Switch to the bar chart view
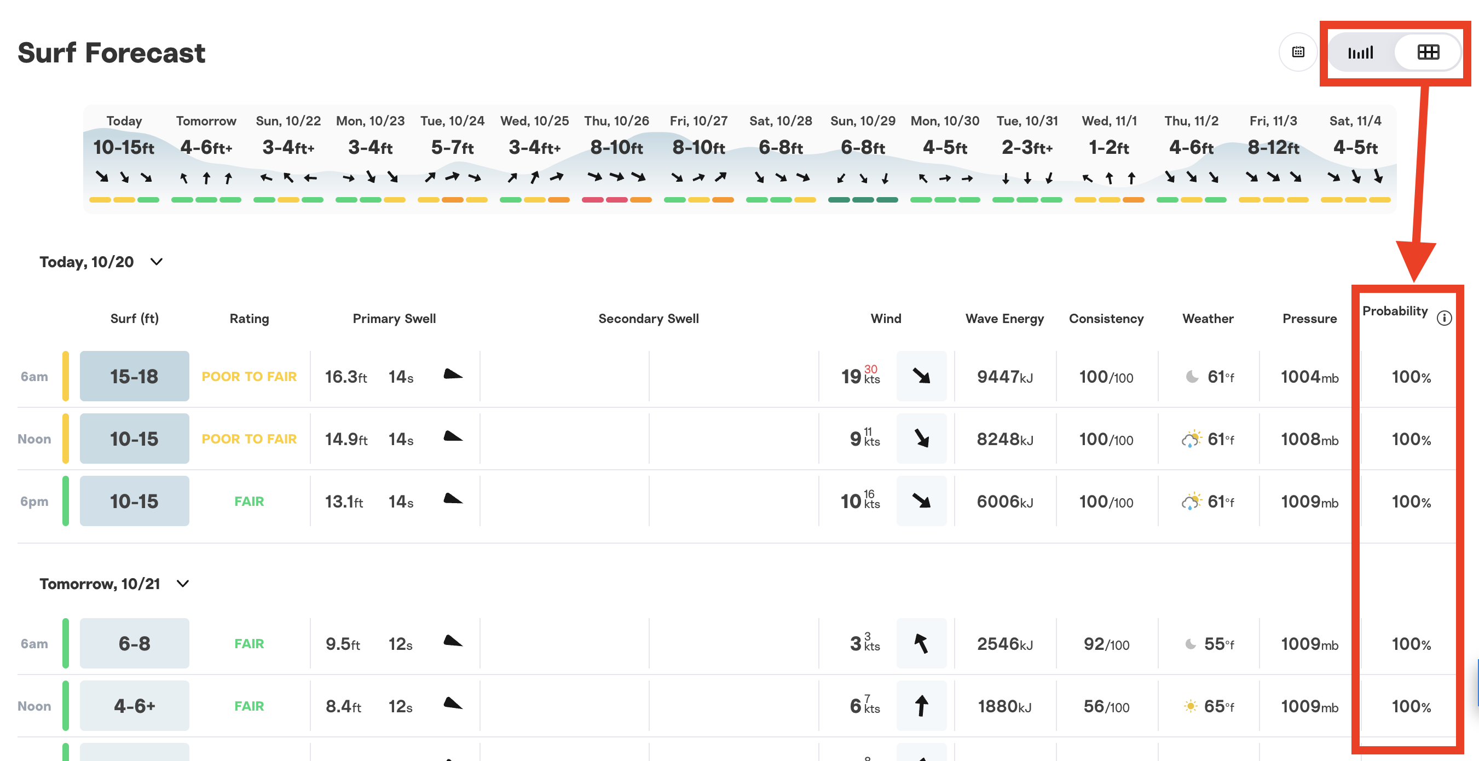The width and height of the screenshot is (1479, 761). tap(1360, 52)
